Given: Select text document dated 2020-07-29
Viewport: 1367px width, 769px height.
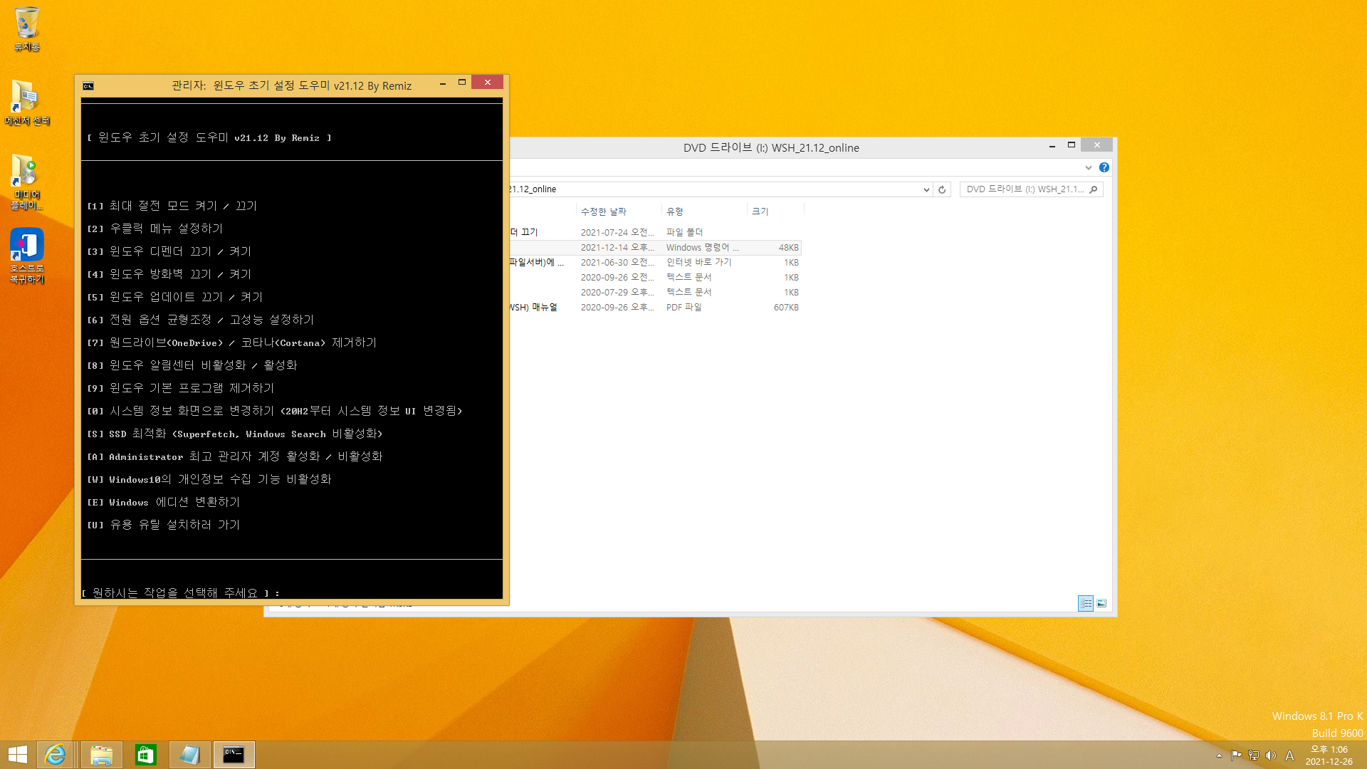Looking at the screenshot, I should (655, 292).
